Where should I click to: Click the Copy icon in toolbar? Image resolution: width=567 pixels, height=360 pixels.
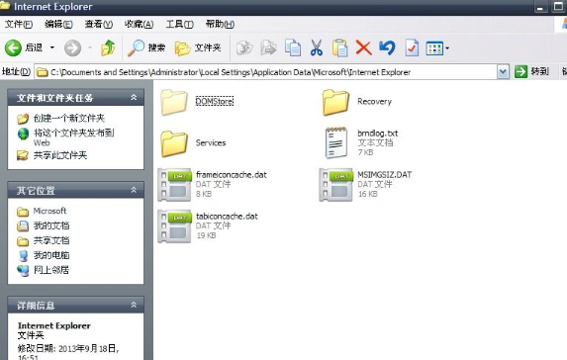293,47
